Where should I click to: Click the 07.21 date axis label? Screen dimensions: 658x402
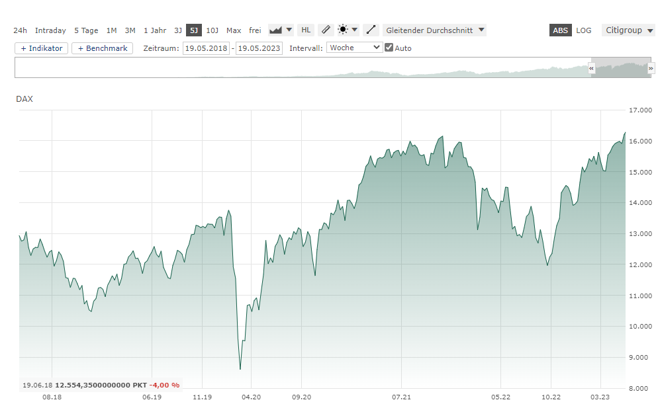pos(402,397)
